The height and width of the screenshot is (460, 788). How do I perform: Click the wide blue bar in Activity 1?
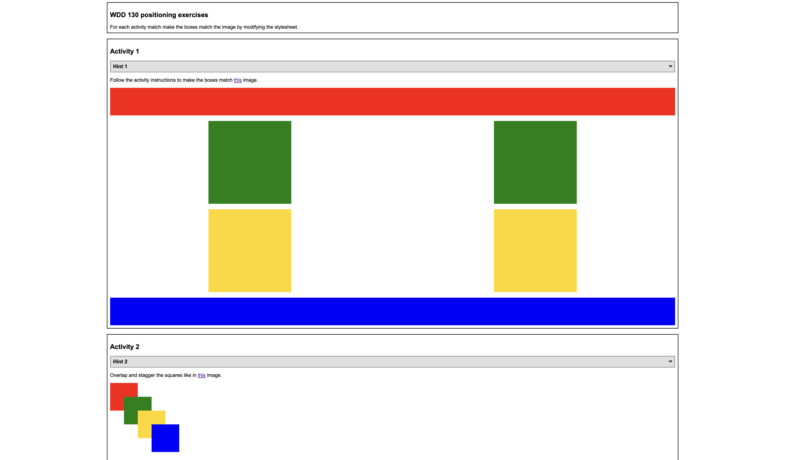(x=392, y=311)
